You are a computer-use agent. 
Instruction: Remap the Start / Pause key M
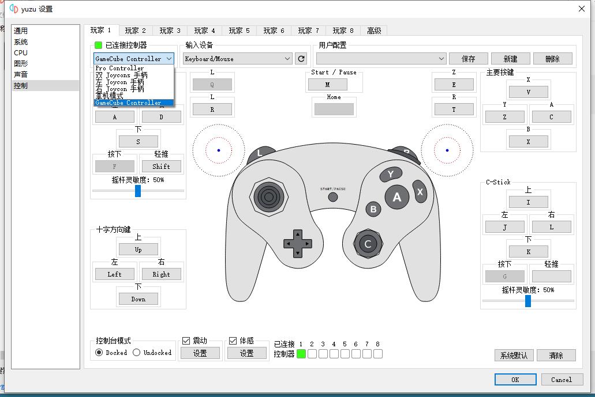327,85
